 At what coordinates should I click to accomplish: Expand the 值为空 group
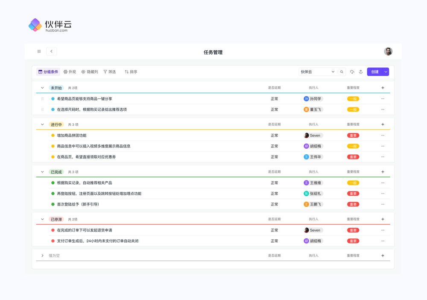coord(42,256)
